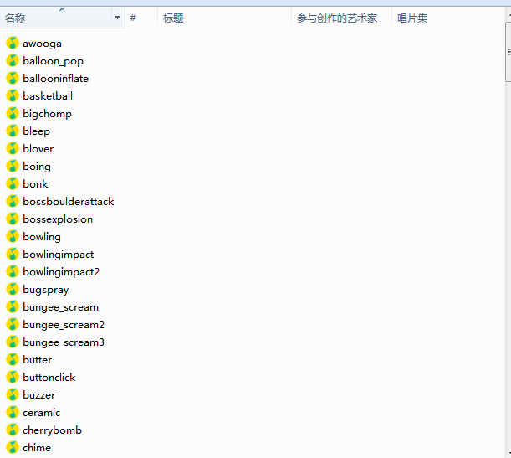Select the file name ballooninflate
The width and height of the screenshot is (511, 458).
tap(56, 79)
